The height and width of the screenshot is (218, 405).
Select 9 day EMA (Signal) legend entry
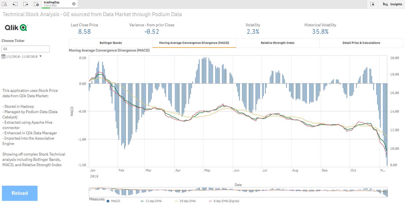click(x=224, y=201)
